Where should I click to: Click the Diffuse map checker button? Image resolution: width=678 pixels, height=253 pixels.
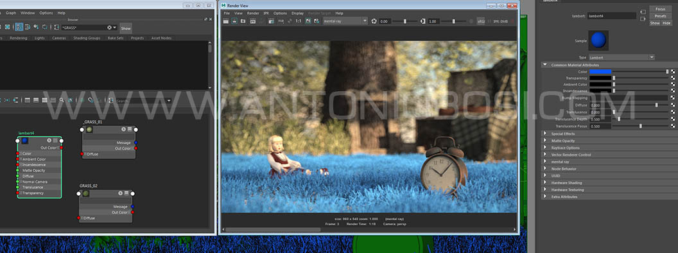673,105
